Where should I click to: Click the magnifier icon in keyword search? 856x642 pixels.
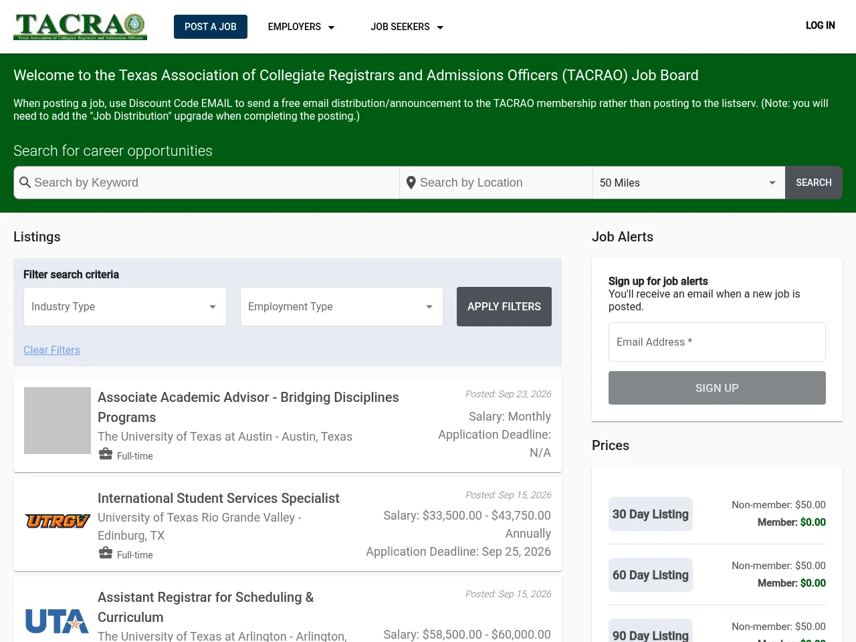tap(25, 183)
